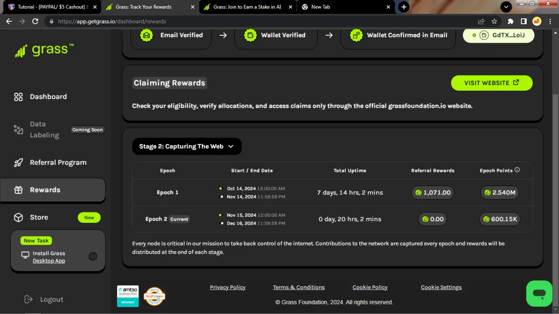Click the VISIT WEBSITE button
Viewport: 559px width, 314px height.
click(492, 83)
